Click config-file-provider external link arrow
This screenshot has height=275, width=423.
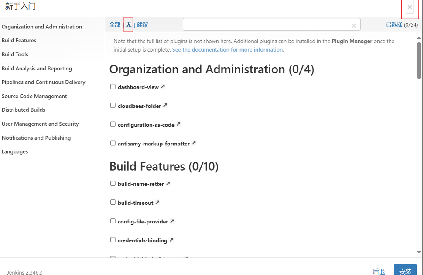click(172, 221)
